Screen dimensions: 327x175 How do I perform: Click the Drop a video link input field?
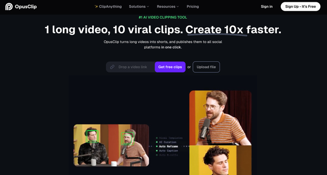pos(130,67)
